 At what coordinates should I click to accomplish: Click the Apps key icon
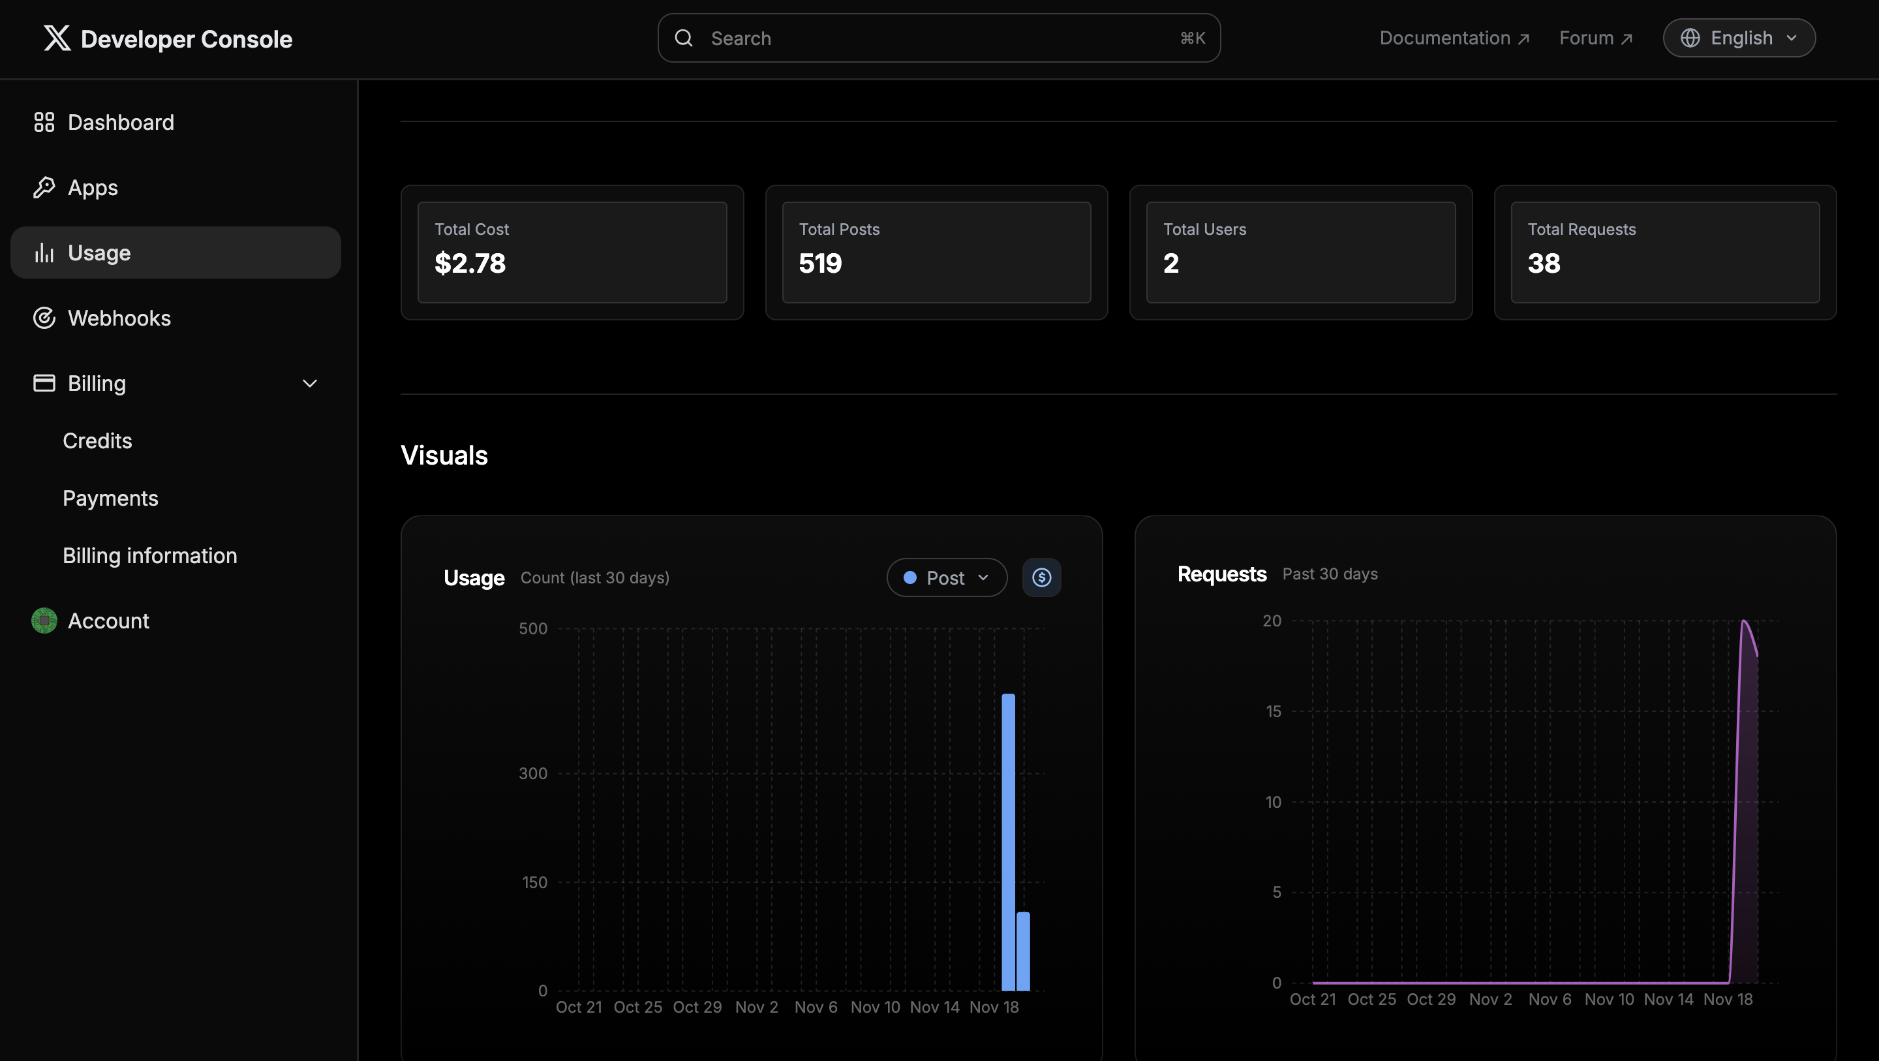pos(44,187)
